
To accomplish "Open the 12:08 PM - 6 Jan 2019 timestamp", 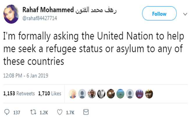I will click(x=26, y=76).
